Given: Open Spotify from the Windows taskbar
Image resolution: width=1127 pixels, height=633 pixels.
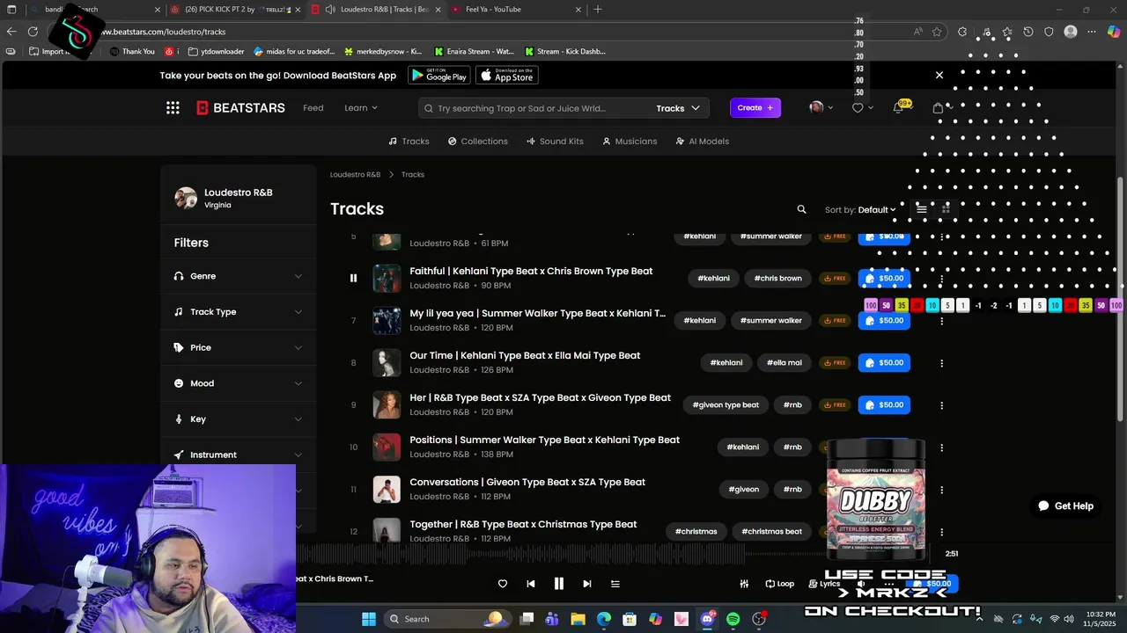Looking at the screenshot, I should [x=733, y=619].
